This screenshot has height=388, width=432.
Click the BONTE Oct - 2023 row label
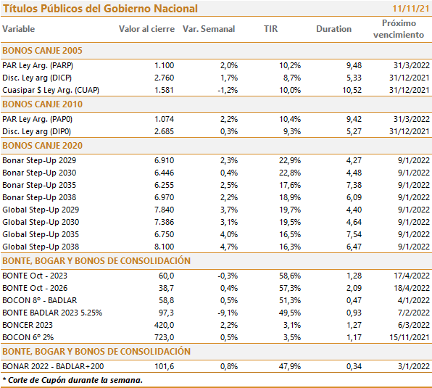[x=35, y=276]
